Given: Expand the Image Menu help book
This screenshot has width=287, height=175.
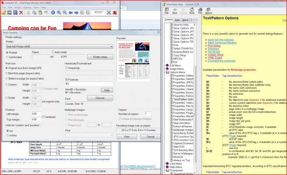Looking at the screenshot, I should pyautogui.click(x=167, y=69).
